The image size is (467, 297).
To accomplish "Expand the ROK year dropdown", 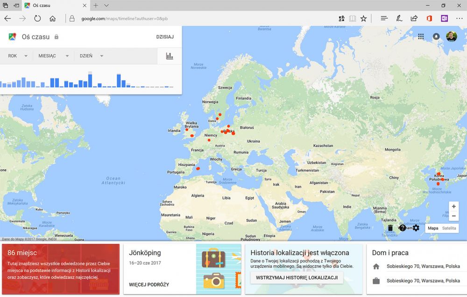I will coord(18,56).
